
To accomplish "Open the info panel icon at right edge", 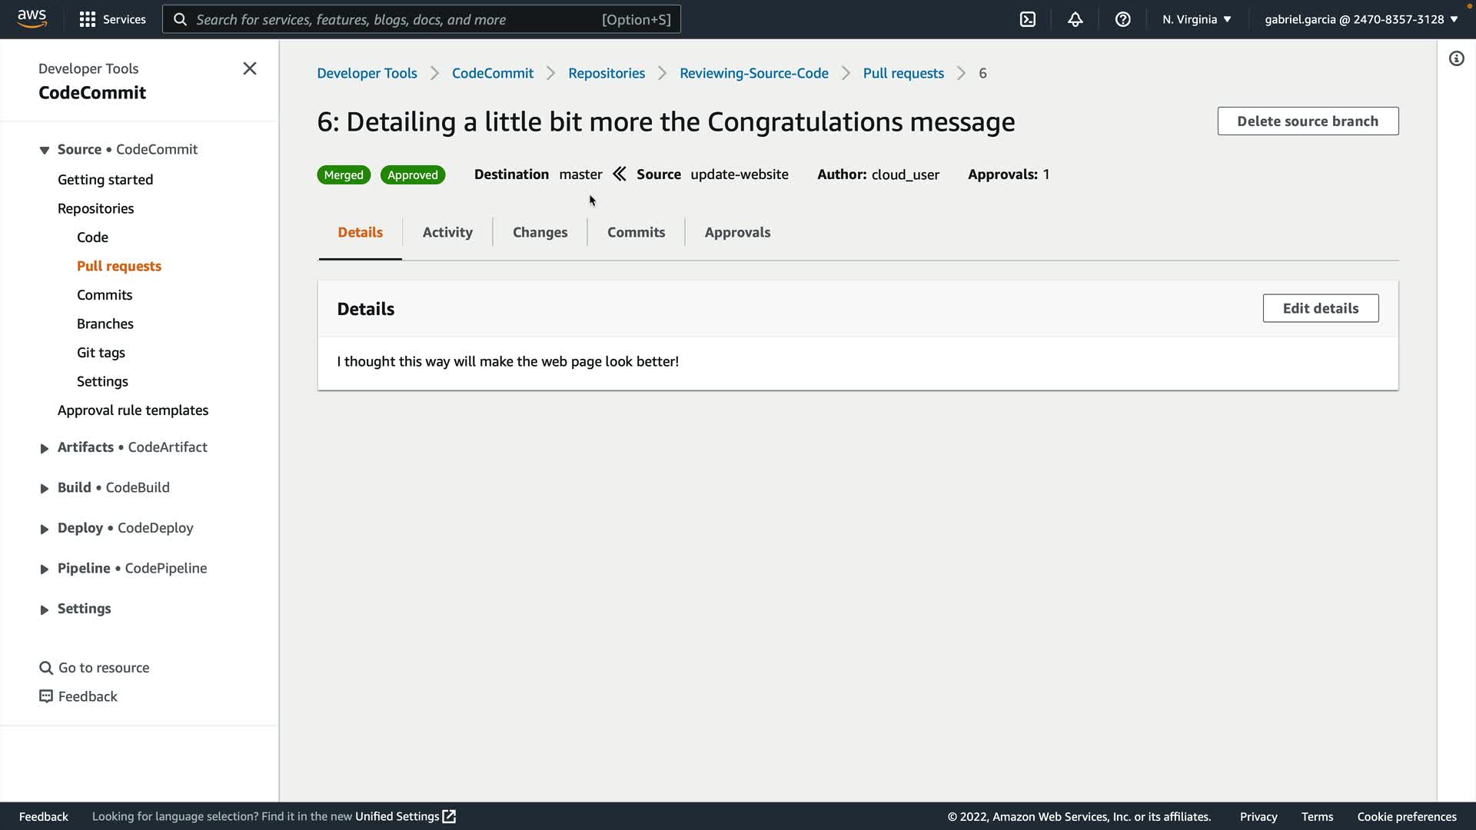I will click(x=1456, y=58).
